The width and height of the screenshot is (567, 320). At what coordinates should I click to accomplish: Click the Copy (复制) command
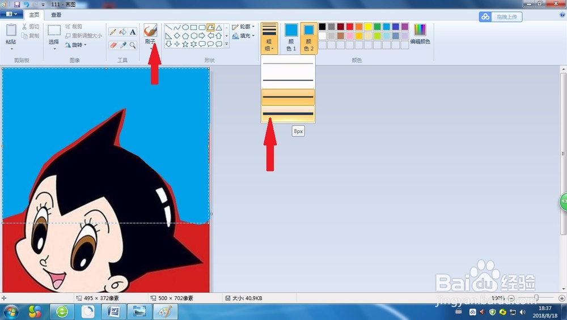31,36
